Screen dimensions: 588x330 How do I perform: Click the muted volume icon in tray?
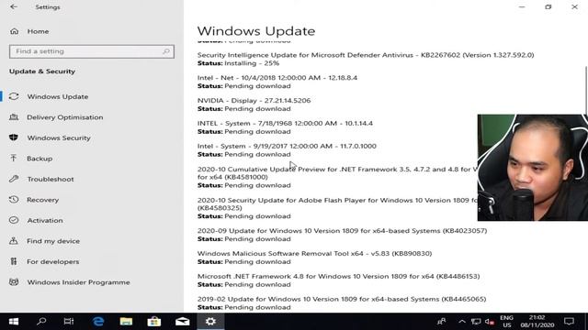490,322
